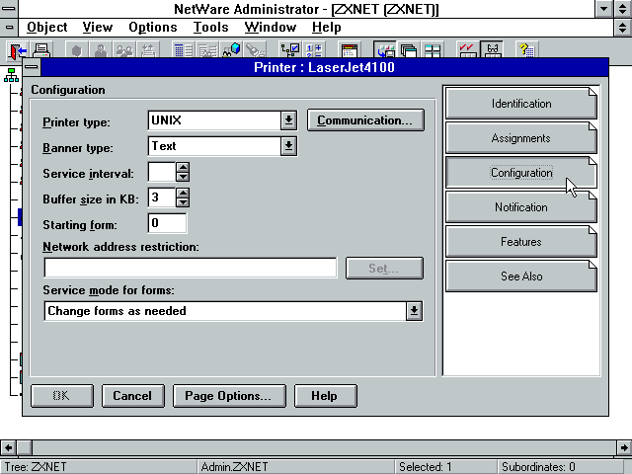Click the grayed toolbar icon right of the group icon
This screenshot has width=632, height=474.
tap(148, 50)
